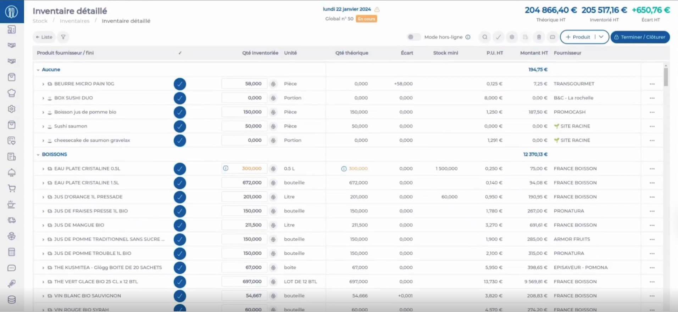This screenshot has width=678, height=312.
Task: Open the calculator sidebar icon
Action: pyautogui.click(x=12, y=252)
